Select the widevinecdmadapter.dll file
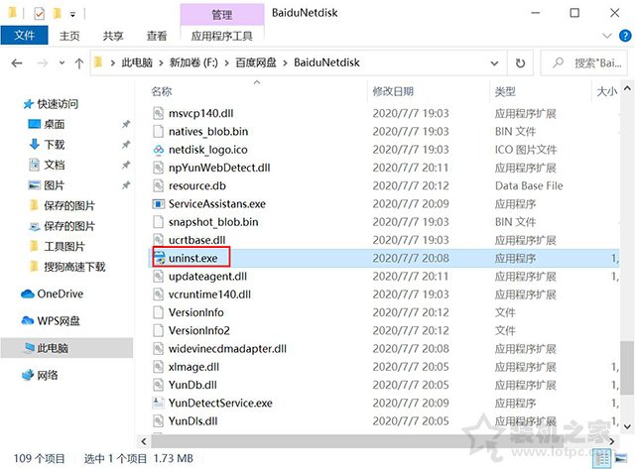The height and width of the screenshot is (469, 635). click(227, 348)
